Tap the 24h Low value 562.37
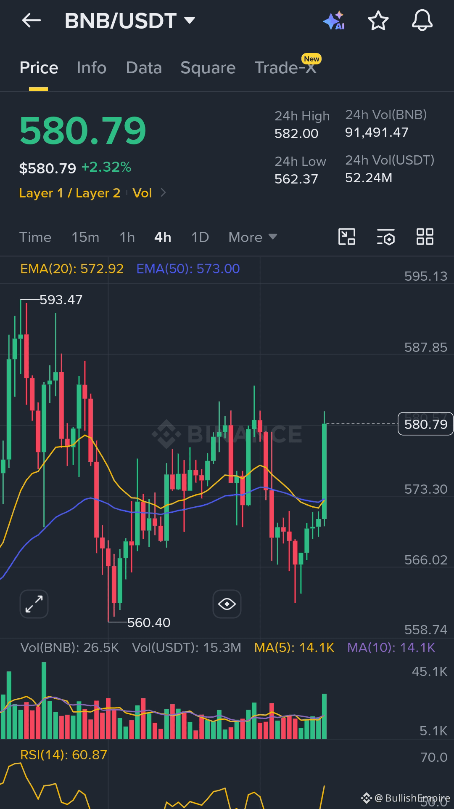This screenshot has height=809, width=454. point(296,179)
